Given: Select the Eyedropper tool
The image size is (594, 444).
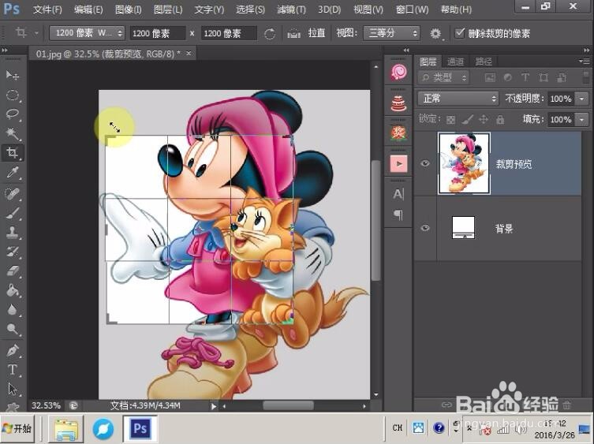Looking at the screenshot, I should pyautogui.click(x=12, y=173).
